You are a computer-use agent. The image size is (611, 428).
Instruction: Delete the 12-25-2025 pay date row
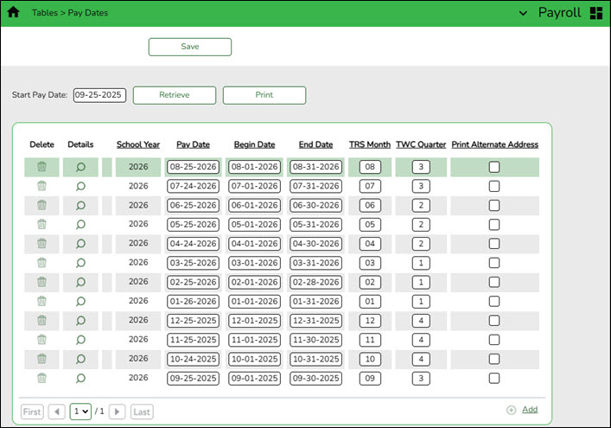coord(41,321)
